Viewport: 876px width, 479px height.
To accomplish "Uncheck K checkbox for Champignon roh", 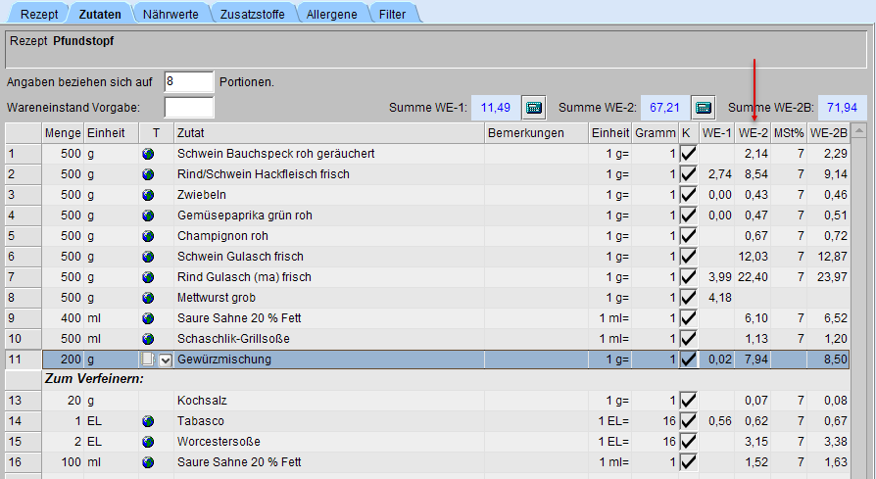I will [x=688, y=236].
